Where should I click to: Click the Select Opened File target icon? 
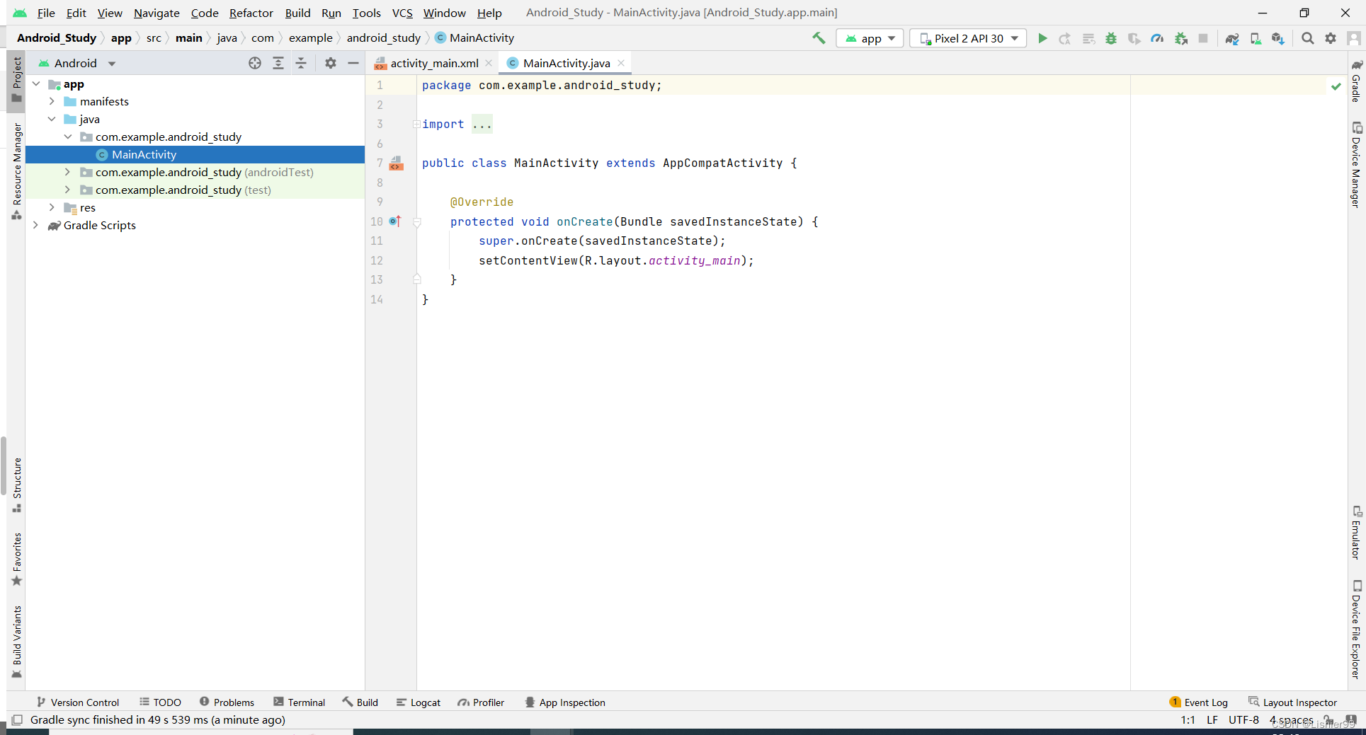(255, 63)
